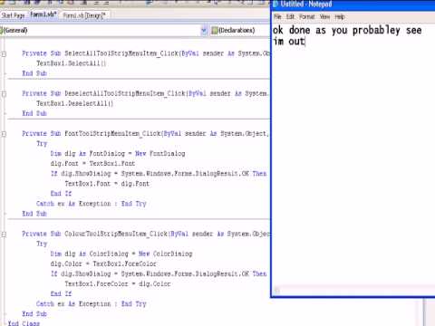
Task: Click the 'If dlg.ShowDialog' line in the Colour sub
Action: 159,273
